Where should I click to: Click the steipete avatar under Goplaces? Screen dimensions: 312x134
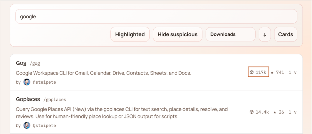click(27, 125)
